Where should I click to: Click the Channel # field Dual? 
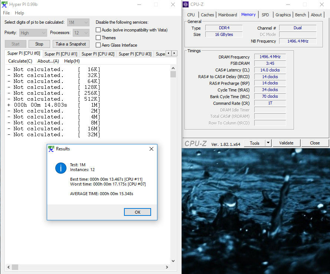point(298,28)
